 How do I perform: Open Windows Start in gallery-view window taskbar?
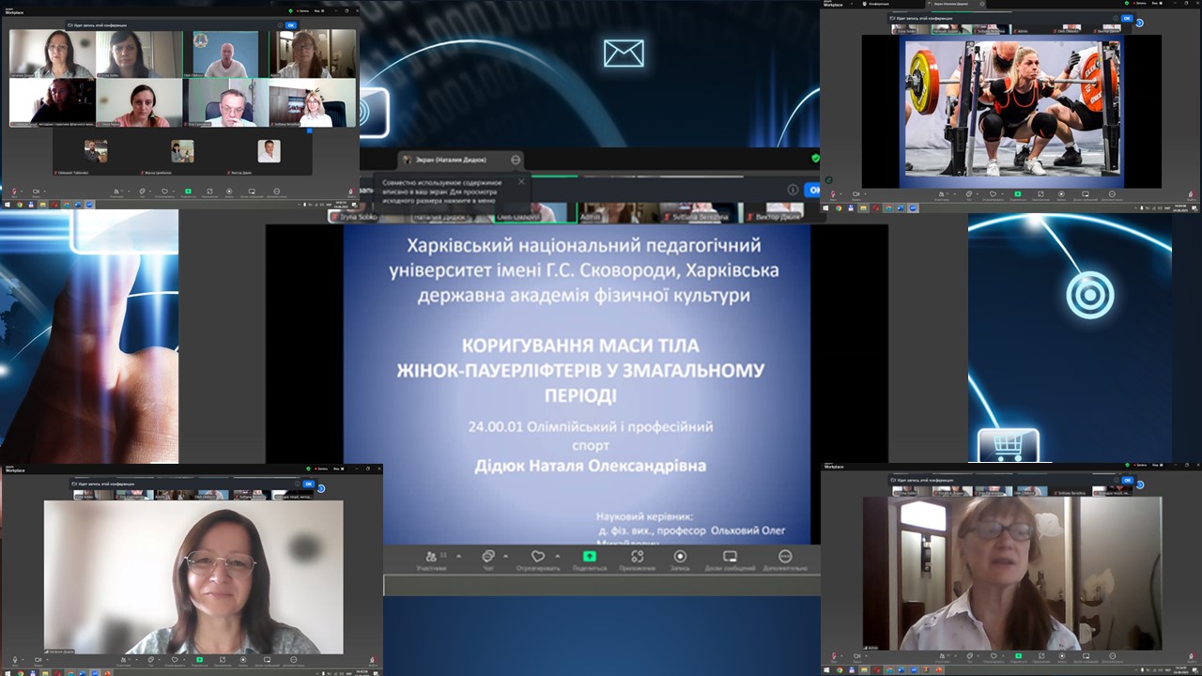(8, 205)
